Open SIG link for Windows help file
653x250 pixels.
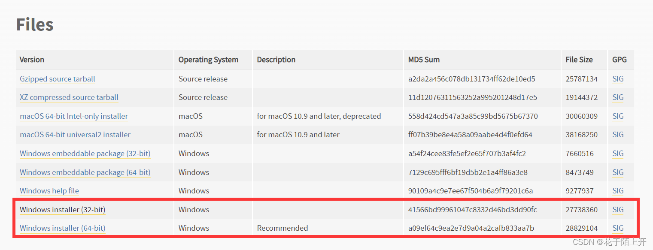(x=618, y=191)
